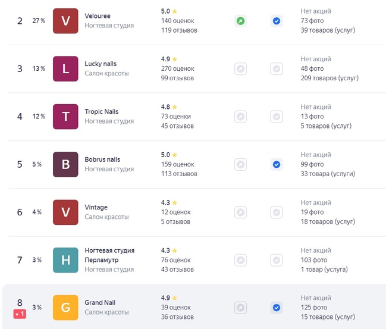Open the Bobrus nails company name link
The image size is (386, 329).
click(102, 159)
